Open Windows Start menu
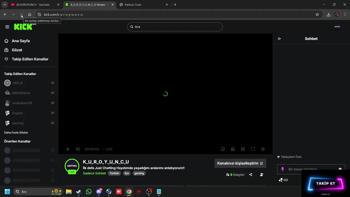 tap(7, 192)
